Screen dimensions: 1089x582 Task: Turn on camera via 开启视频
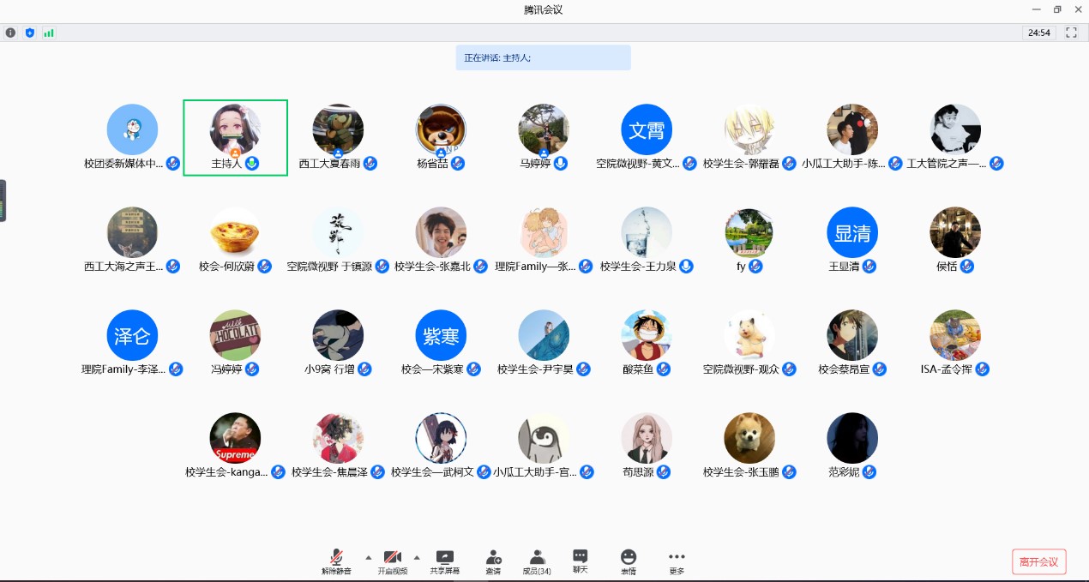point(393,561)
